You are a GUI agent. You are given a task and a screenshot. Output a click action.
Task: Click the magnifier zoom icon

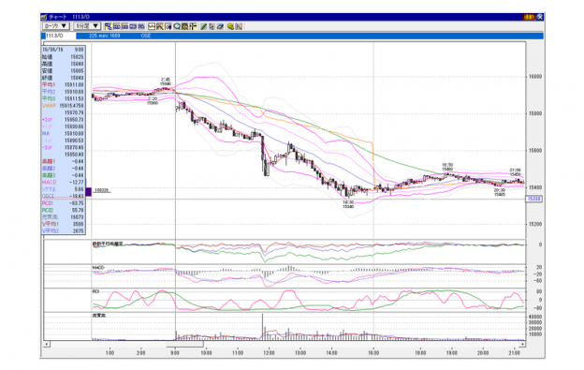(x=177, y=26)
